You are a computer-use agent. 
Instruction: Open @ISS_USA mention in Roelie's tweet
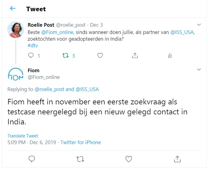point(182,32)
